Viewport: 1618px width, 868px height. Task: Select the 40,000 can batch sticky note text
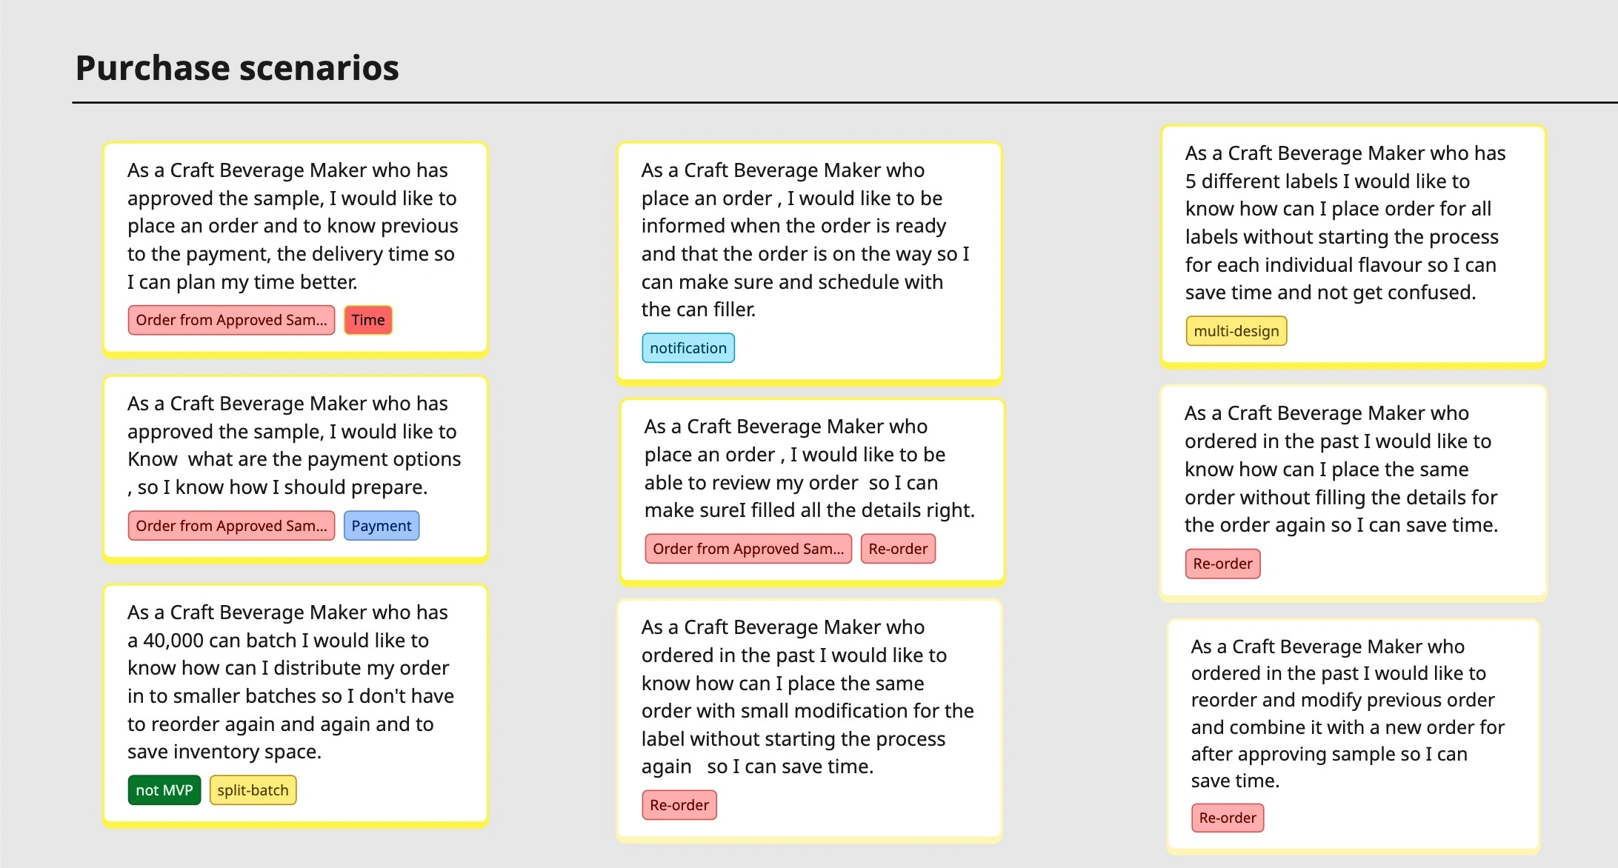tap(290, 681)
